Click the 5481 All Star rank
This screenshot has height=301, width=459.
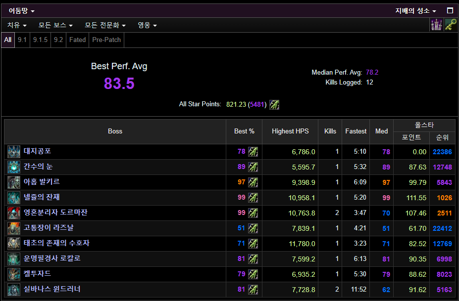257,105
